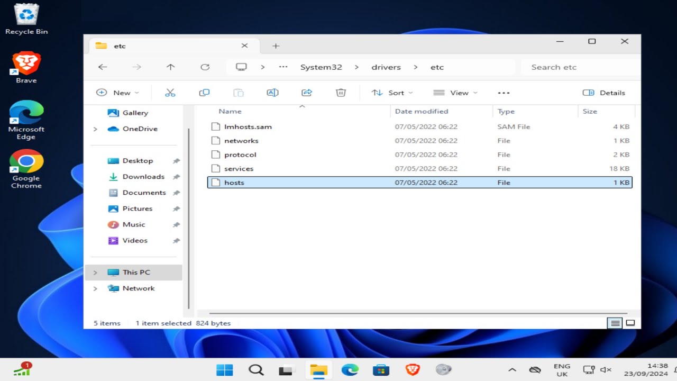Click the Rename icon in toolbar

272,93
